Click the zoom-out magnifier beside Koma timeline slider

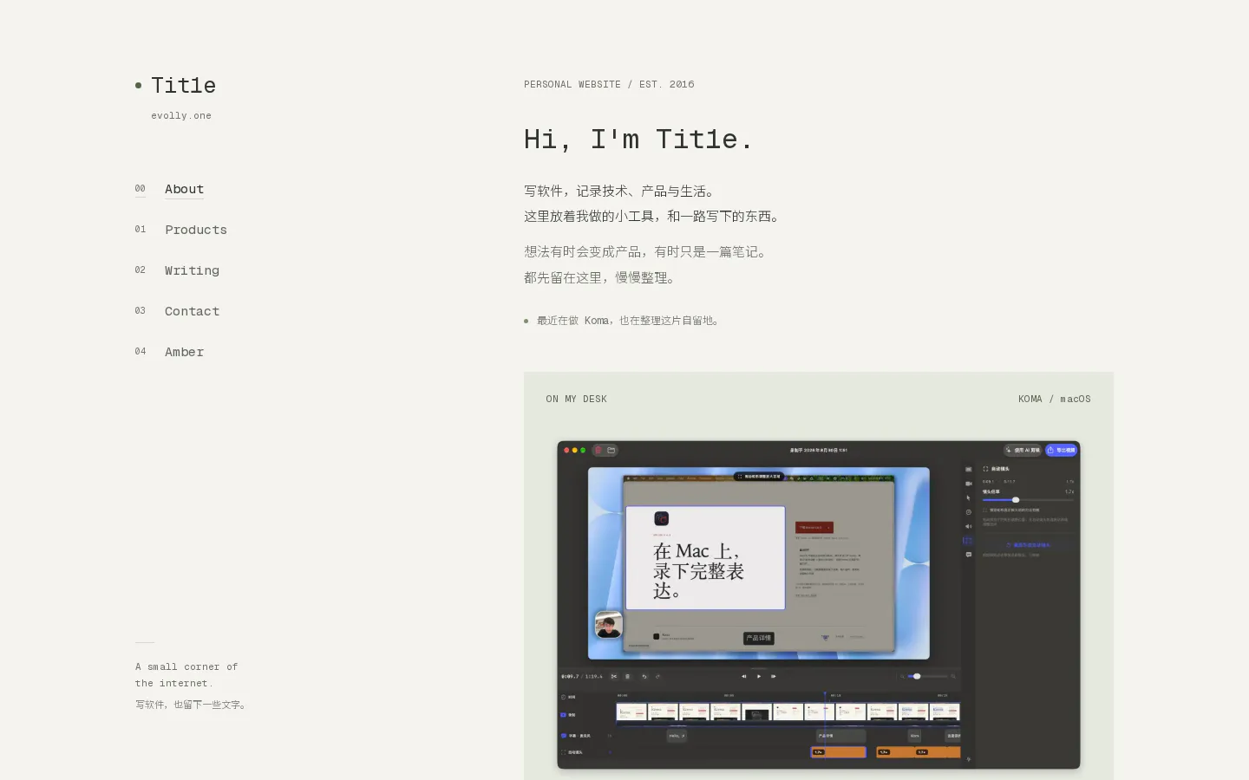pos(902,676)
